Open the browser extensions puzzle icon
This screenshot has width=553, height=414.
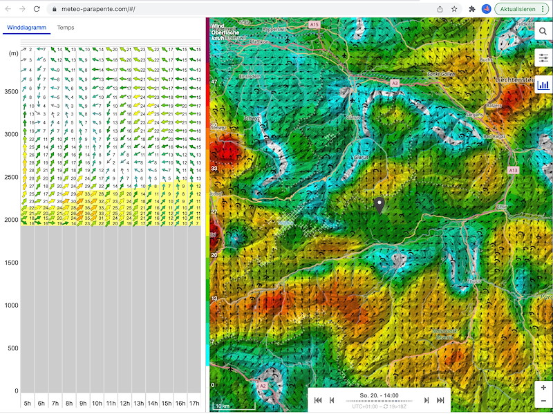(471, 9)
